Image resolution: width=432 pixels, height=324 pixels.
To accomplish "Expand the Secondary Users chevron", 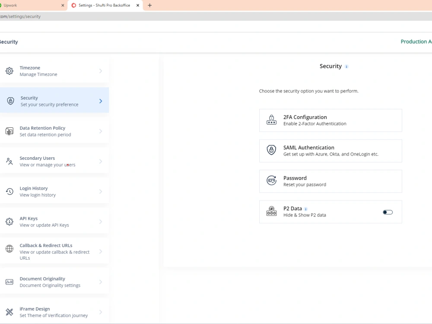I will pos(101,161).
